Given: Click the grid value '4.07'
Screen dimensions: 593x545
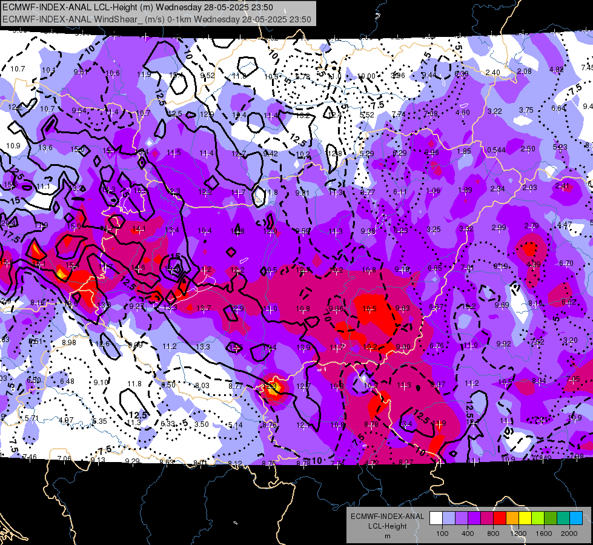Looking at the screenshot, I should tap(66, 420).
